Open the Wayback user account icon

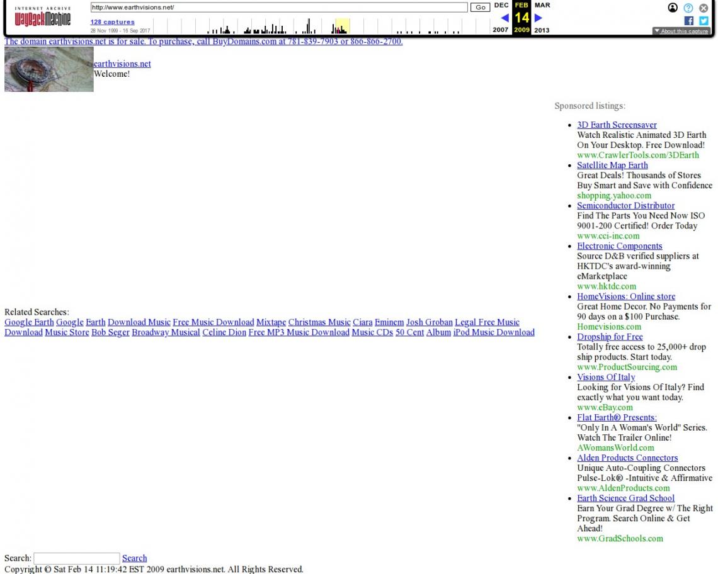673,8
